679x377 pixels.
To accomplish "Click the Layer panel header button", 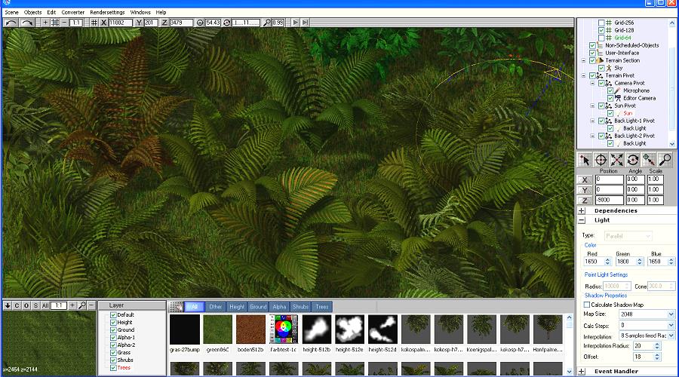I will coord(117,305).
